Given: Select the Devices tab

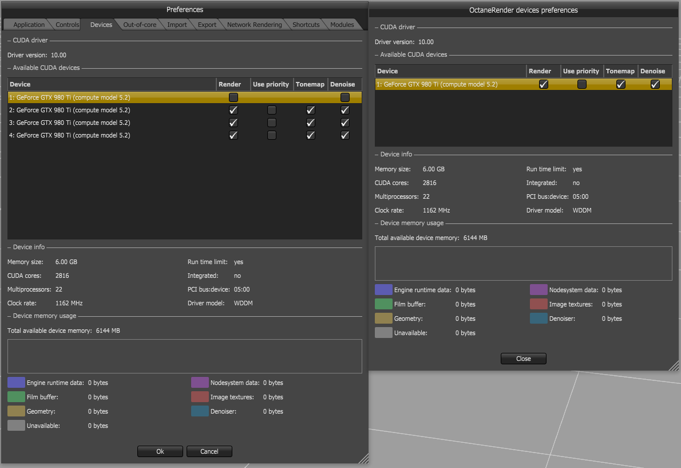Looking at the screenshot, I should pos(101,25).
